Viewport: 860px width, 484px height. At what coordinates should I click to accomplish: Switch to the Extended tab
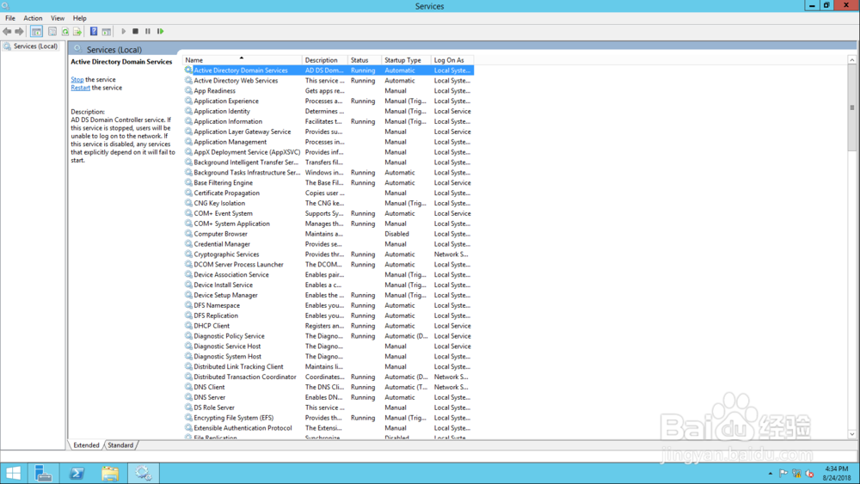(86, 445)
